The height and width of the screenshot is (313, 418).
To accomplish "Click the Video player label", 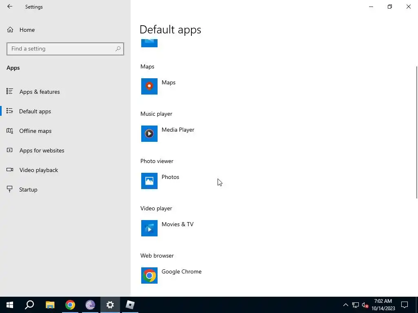I will click(x=156, y=208).
